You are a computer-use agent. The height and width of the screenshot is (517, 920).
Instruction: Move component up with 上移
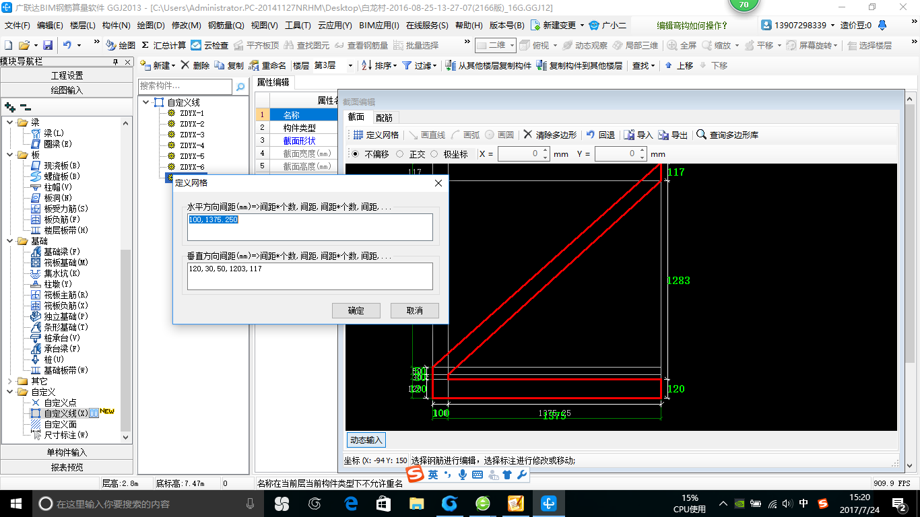click(x=679, y=65)
